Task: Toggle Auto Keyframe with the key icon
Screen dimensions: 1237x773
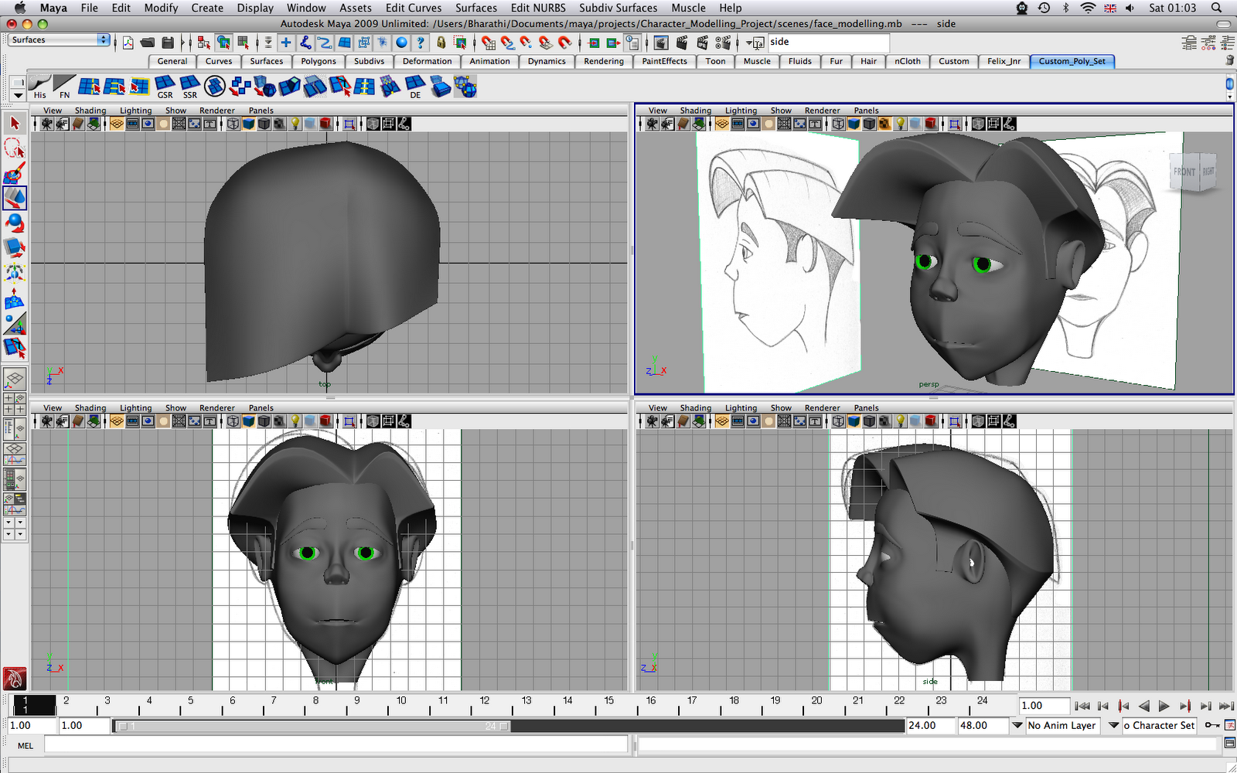Action: (1211, 725)
